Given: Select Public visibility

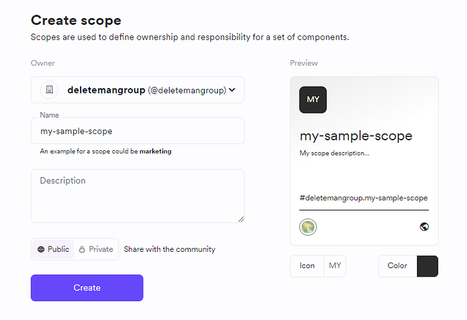Looking at the screenshot, I should coord(53,249).
